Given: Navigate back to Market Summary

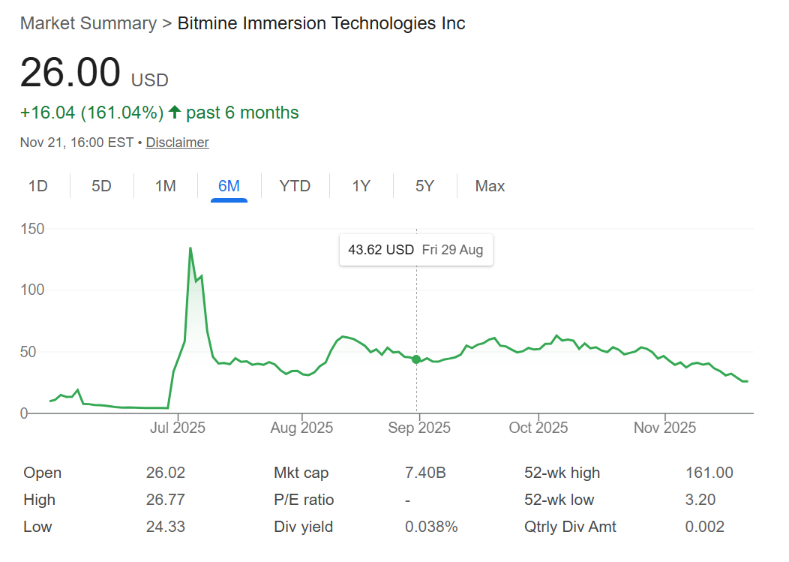Looking at the screenshot, I should coord(88,23).
